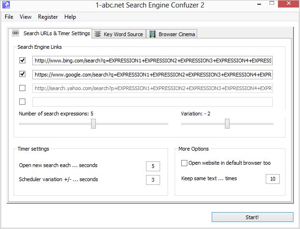This screenshot has height=229, width=300.
Task: Open the Browser Cinema tab
Action: pos(171,34)
